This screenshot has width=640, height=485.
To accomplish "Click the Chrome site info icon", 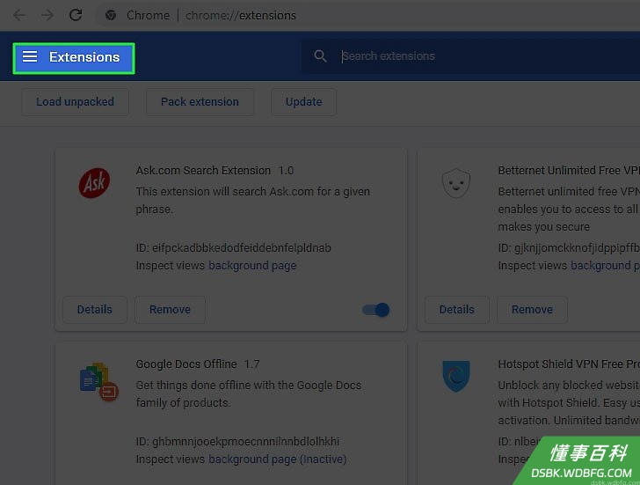I will [111, 15].
